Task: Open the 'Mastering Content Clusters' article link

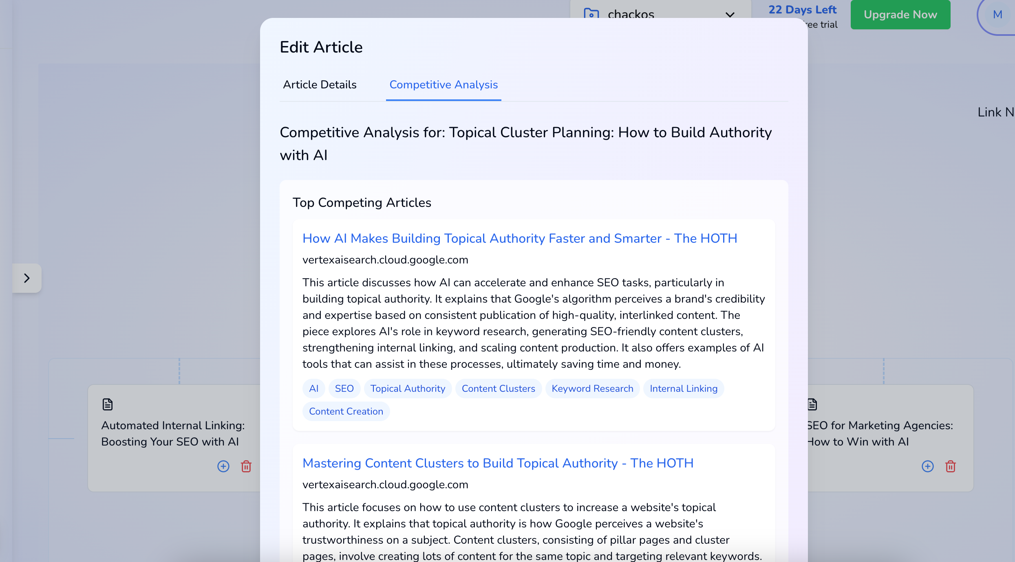Action: [x=498, y=463]
